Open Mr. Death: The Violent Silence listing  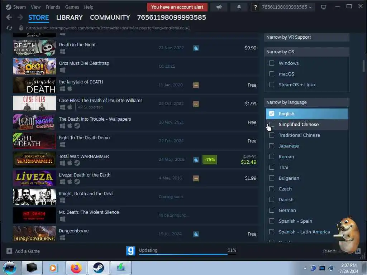[x=136, y=215]
